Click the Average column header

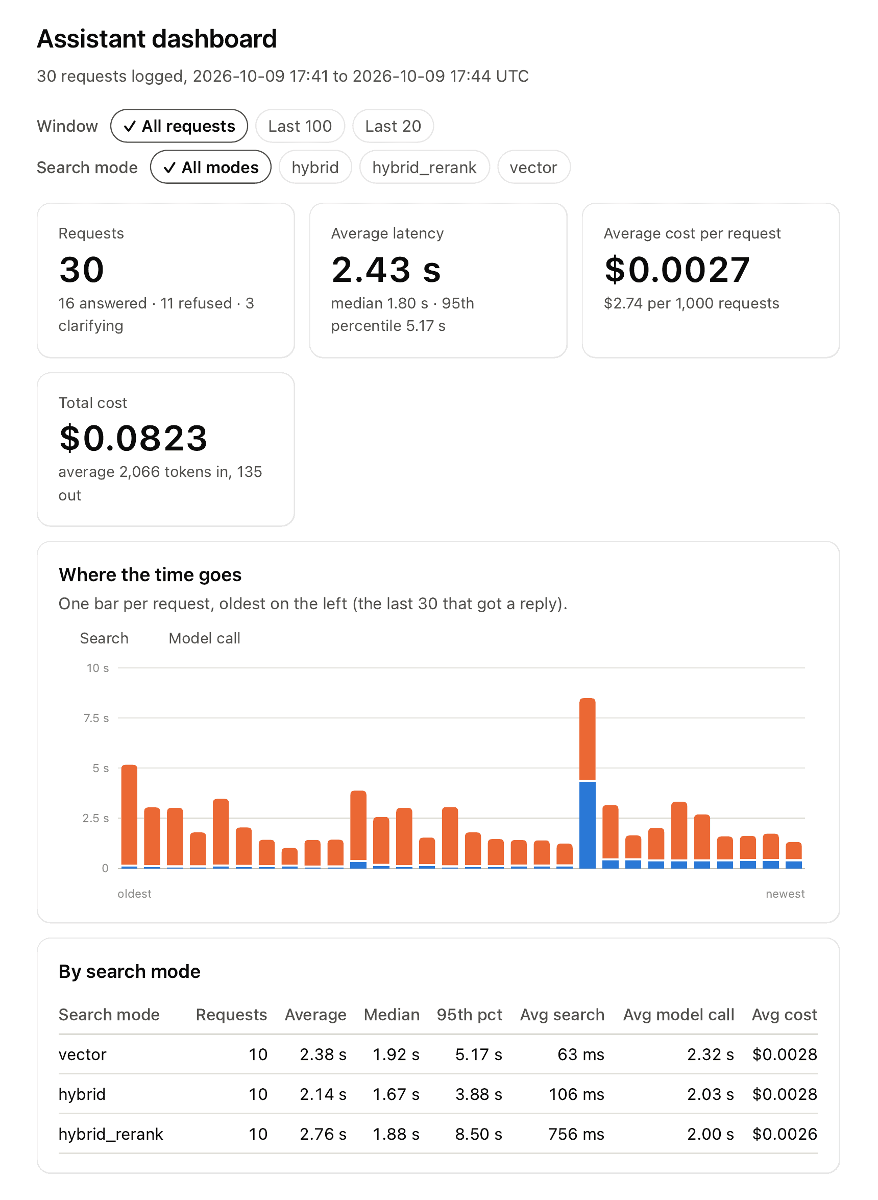[x=315, y=1015]
